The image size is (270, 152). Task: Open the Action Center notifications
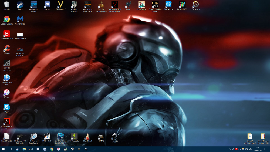265,149
